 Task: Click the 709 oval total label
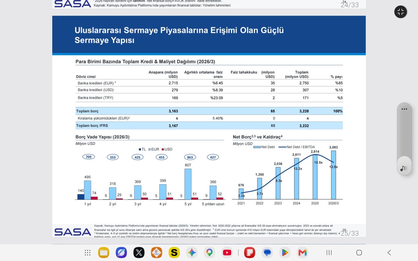(x=88, y=157)
